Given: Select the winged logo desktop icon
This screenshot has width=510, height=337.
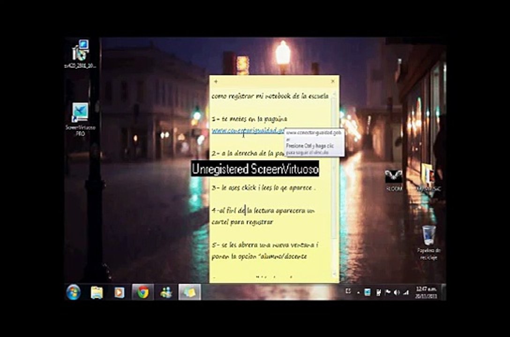Looking at the screenshot, I should (394, 181).
